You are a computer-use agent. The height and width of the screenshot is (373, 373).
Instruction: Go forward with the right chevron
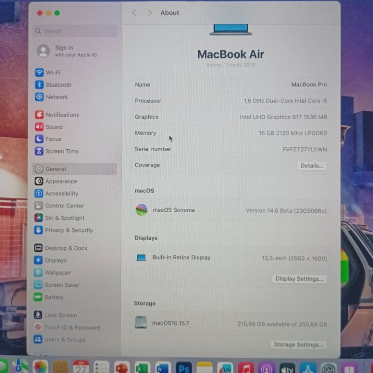(150, 13)
